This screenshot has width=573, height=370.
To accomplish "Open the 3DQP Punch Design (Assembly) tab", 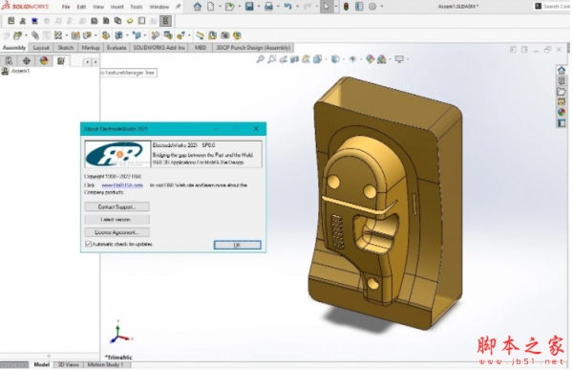I will point(253,48).
